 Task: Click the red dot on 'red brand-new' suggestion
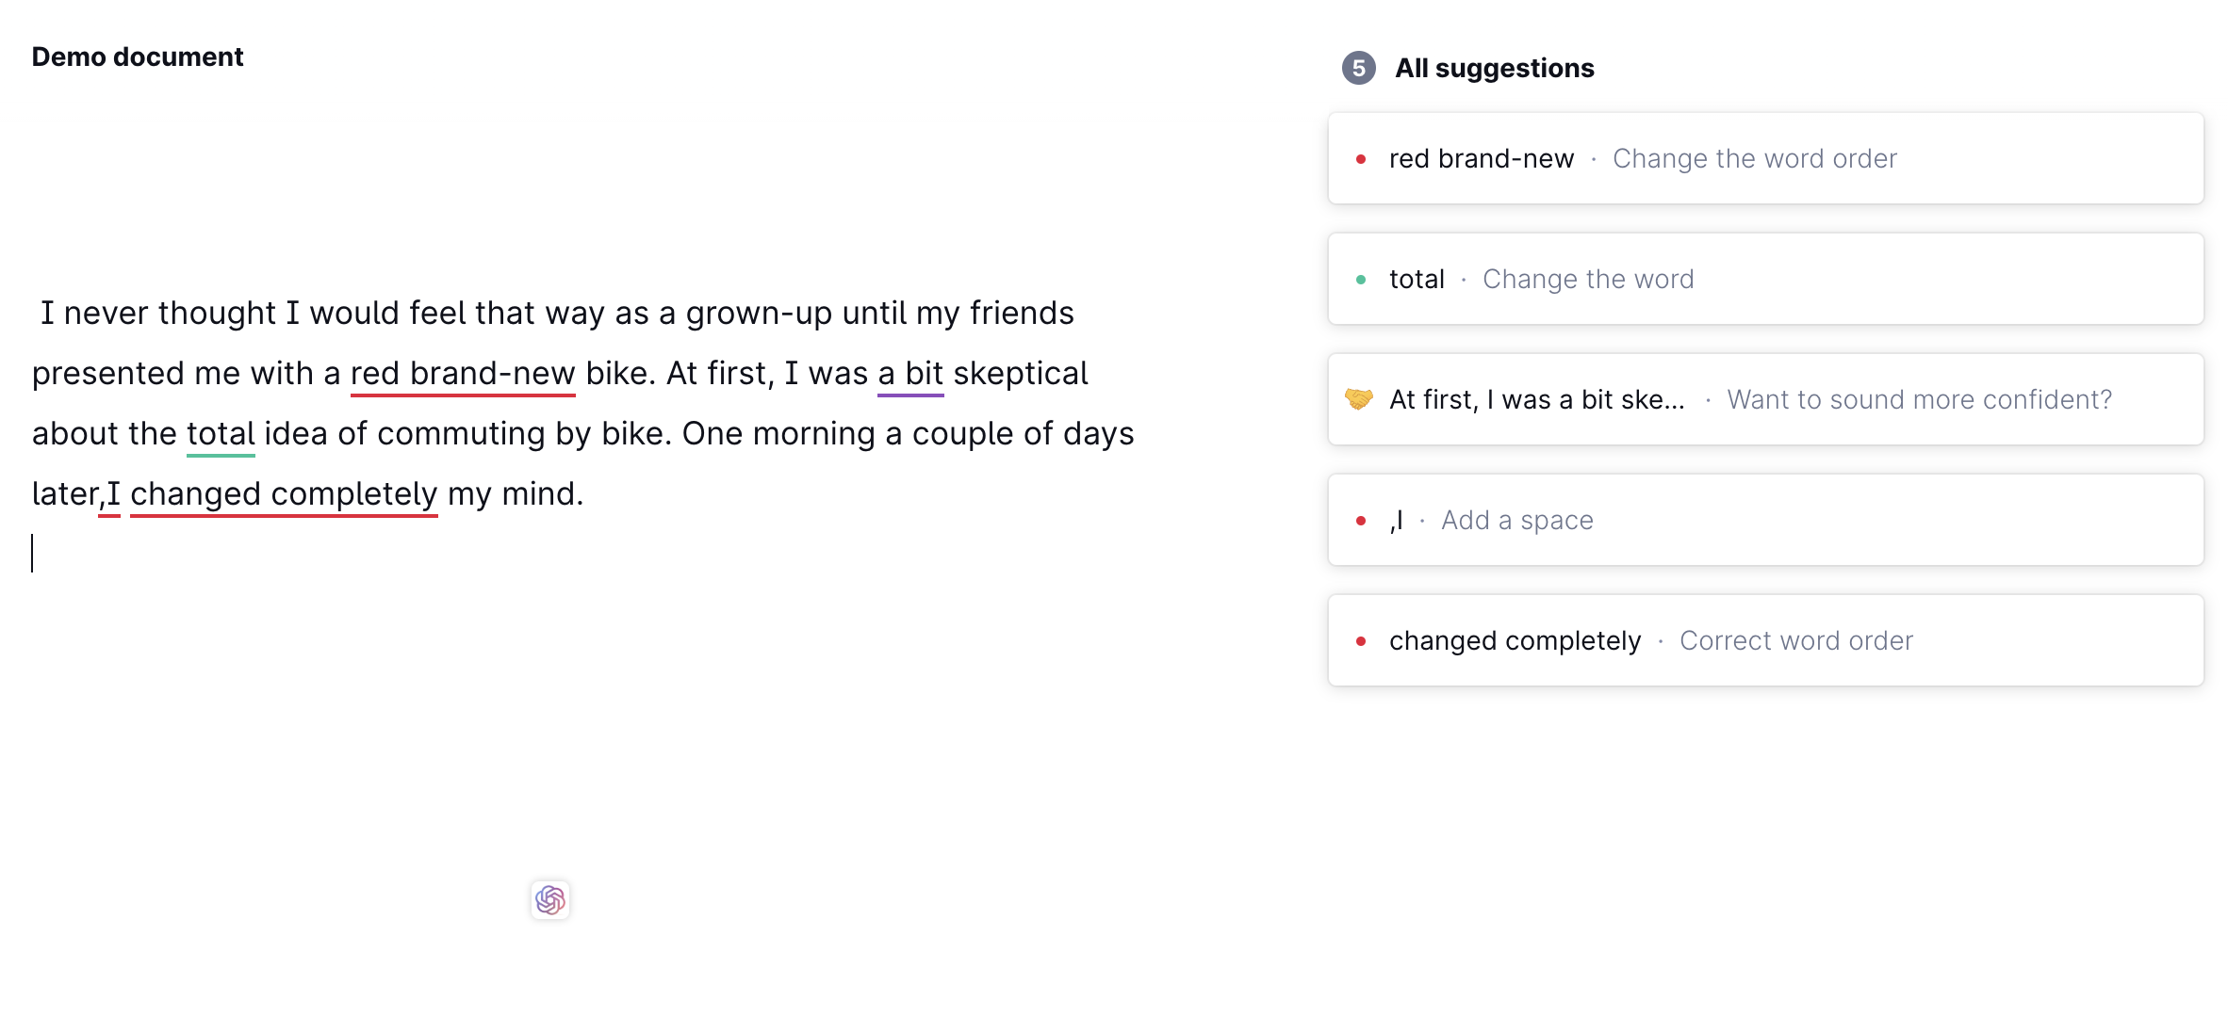point(1361,159)
